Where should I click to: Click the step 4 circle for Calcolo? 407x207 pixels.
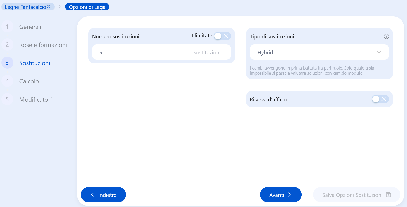point(7,81)
